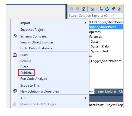Click the Home icon in Solution Explorer toolbar
Screen dimensions: 132x116
click(x=83, y=9)
